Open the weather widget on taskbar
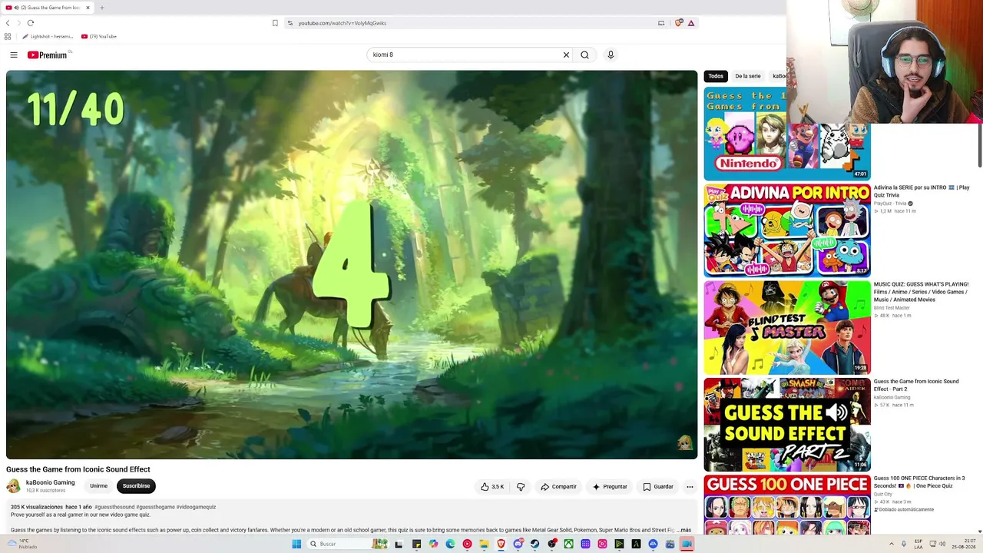Image resolution: width=983 pixels, height=553 pixels. 22,544
